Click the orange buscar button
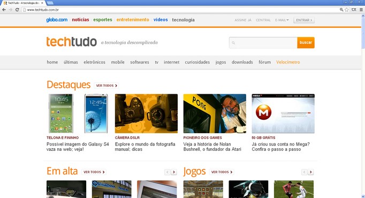The image size is (365, 198). (x=306, y=43)
